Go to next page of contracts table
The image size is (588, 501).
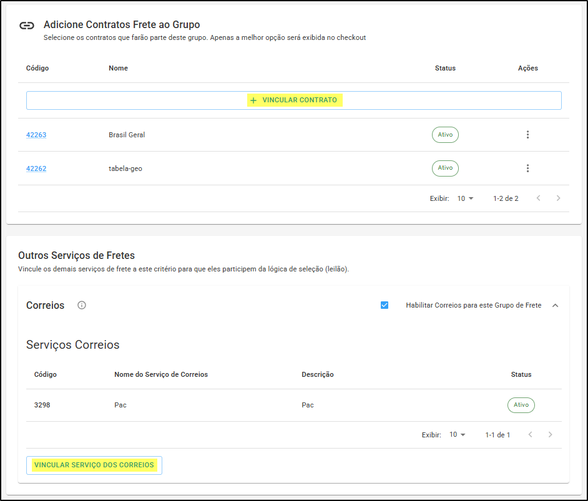coord(559,198)
